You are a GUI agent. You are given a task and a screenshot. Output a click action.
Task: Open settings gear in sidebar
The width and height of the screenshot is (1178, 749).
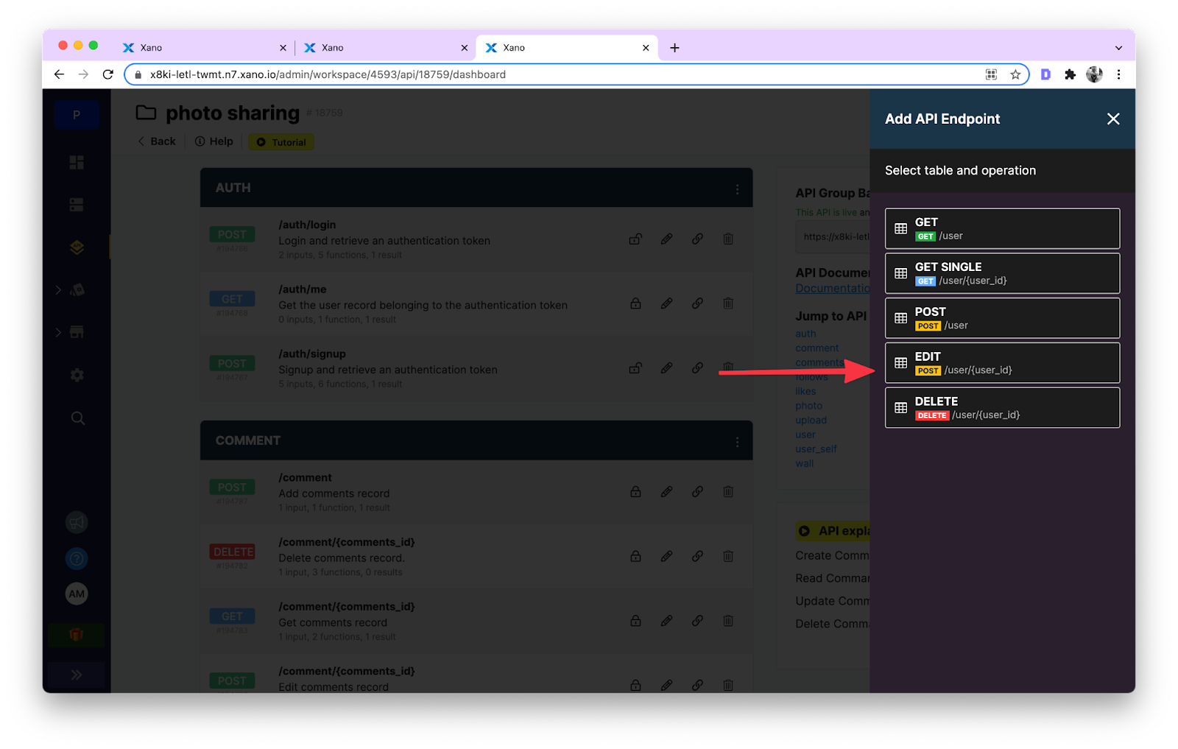(77, 376)
